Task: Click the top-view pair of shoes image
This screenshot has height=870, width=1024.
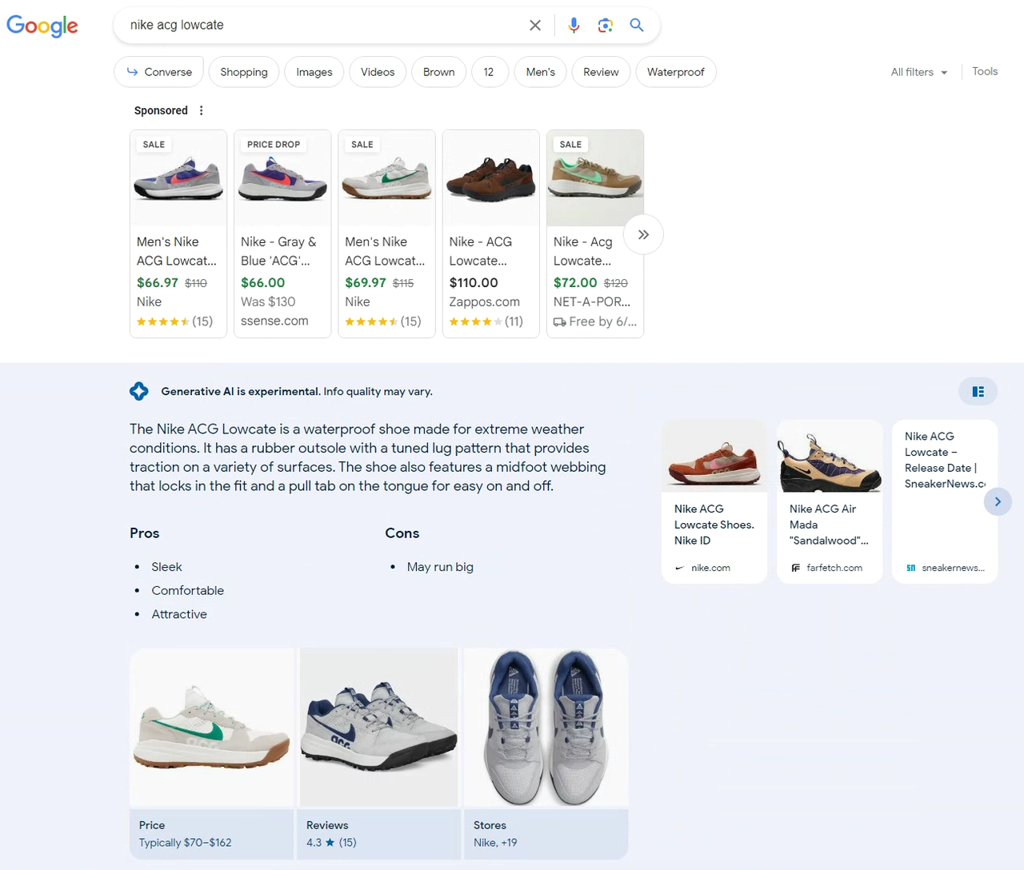Action: (546, 728)
